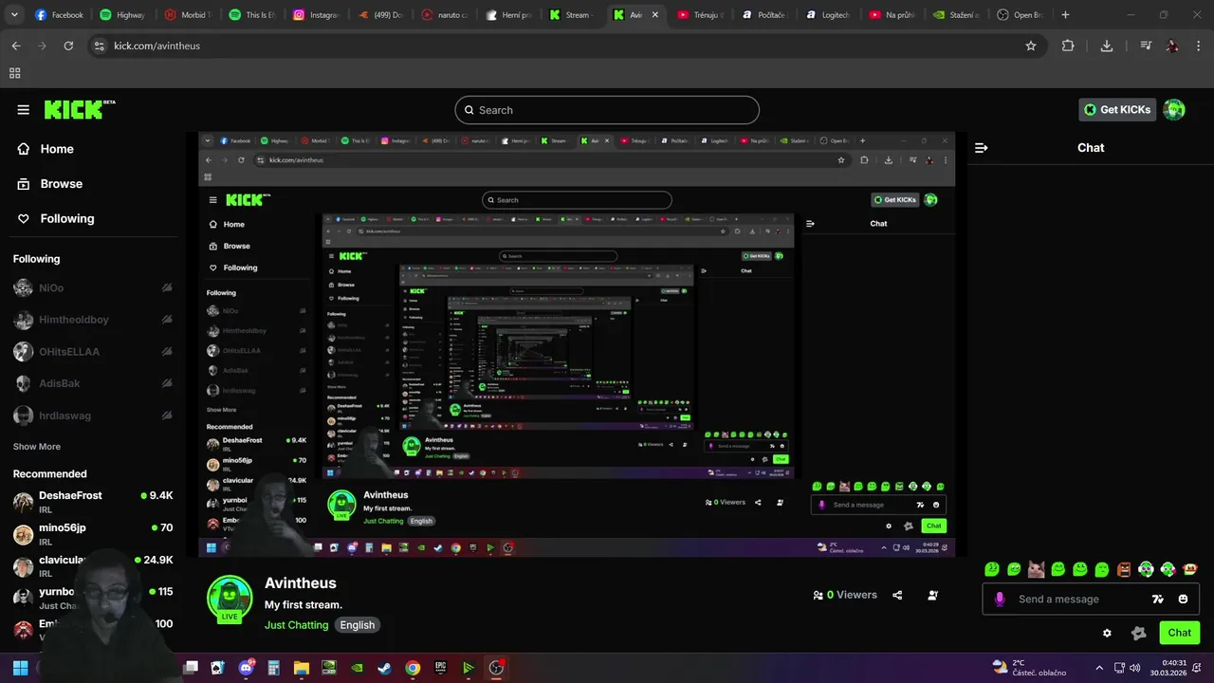Show hidden system tray icons
The image size is (1214, 683).
pyautogui.click(x=1099, y=668)
